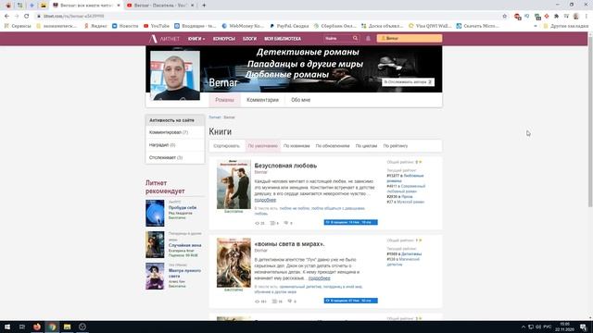
Task: Select the Романы profile tab
Action: [x=224, y=100]
